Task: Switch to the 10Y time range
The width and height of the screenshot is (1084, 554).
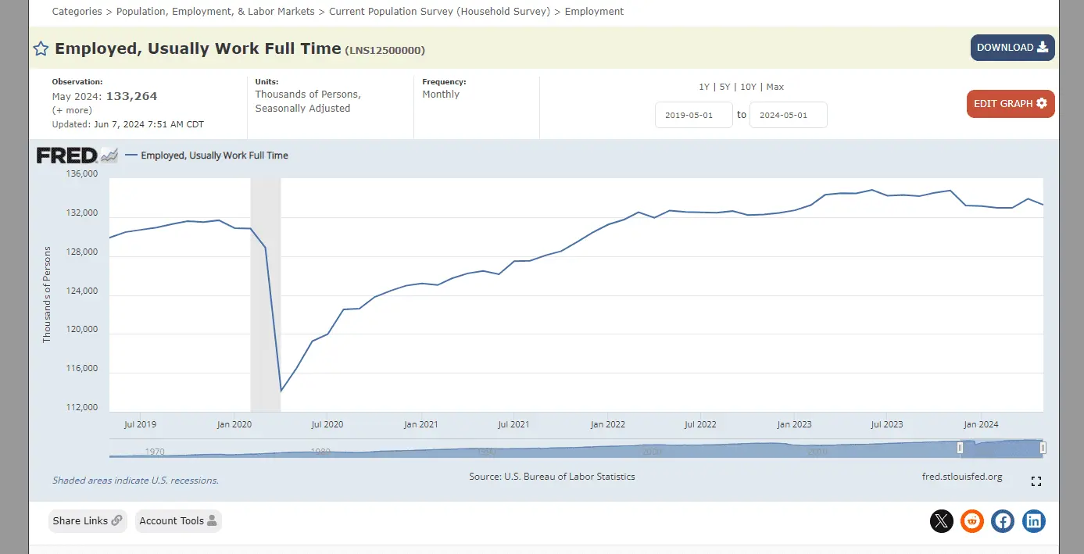Action: click(x=748, y=87)
